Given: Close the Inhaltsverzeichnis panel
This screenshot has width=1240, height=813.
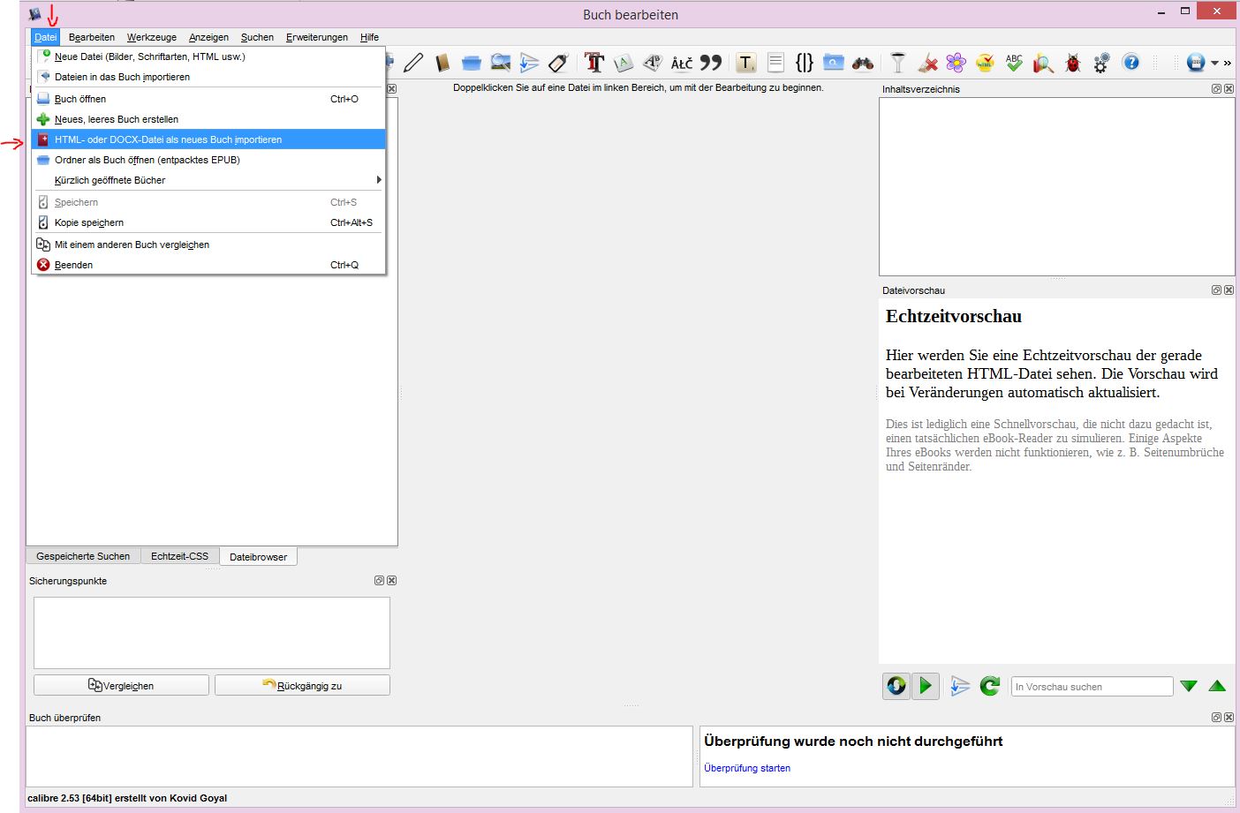Looking at the screenshot, I should point(1229,89).
